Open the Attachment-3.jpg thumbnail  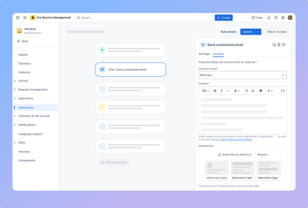268,171
